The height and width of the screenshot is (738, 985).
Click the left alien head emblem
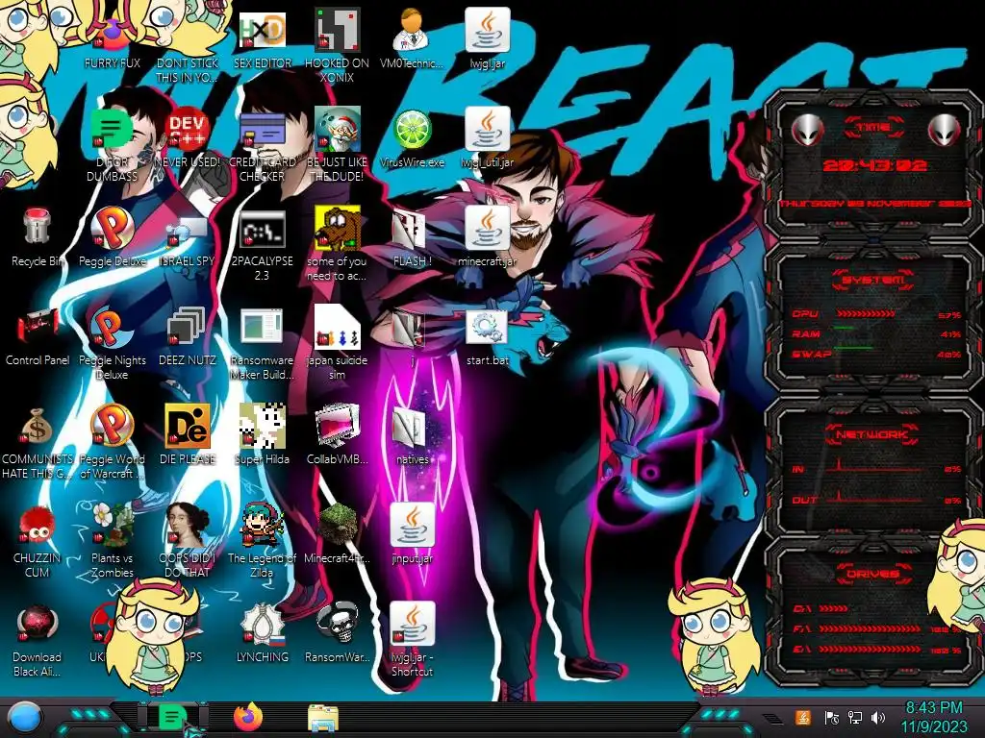tap(807, 130)
